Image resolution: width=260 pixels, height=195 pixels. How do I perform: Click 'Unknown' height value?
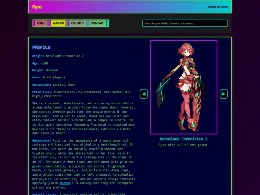[52, 70]
